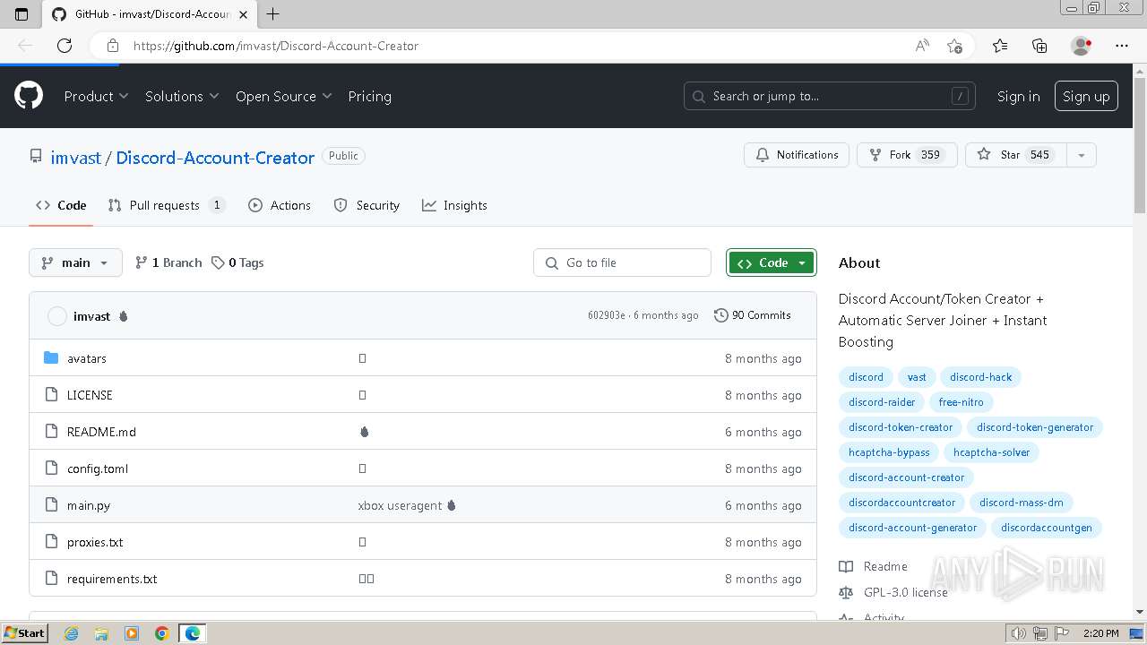This screenshot has width=1147, height=645.
Task: Open the config.toml file
Action: click(x=98, y=469)
